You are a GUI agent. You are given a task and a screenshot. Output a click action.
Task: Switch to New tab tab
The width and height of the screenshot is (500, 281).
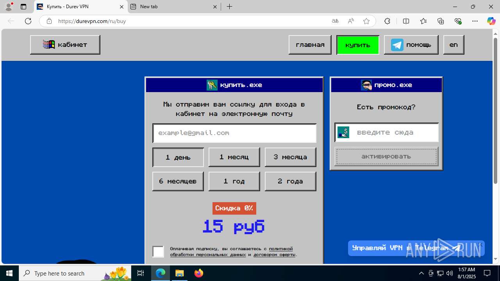(x=174, y=7)
